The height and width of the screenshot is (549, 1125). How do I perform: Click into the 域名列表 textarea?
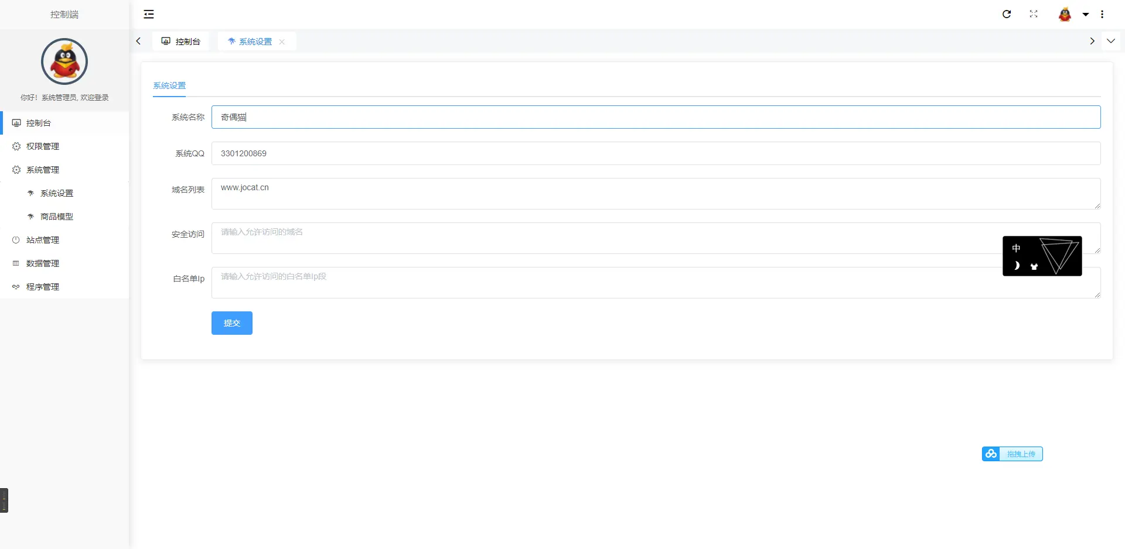click(x=656, y=194)
